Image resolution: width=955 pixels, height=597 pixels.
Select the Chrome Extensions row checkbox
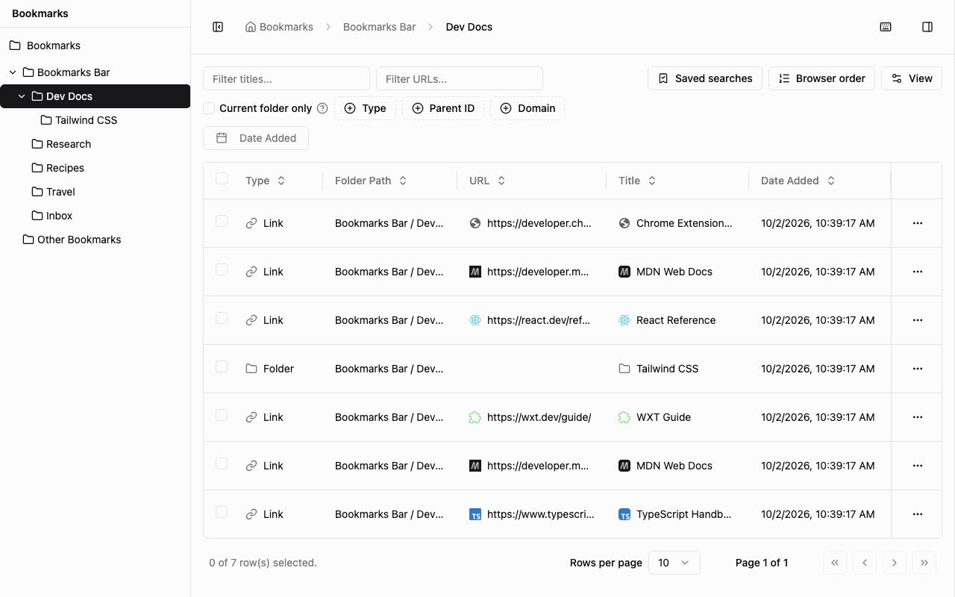(222, 221)
